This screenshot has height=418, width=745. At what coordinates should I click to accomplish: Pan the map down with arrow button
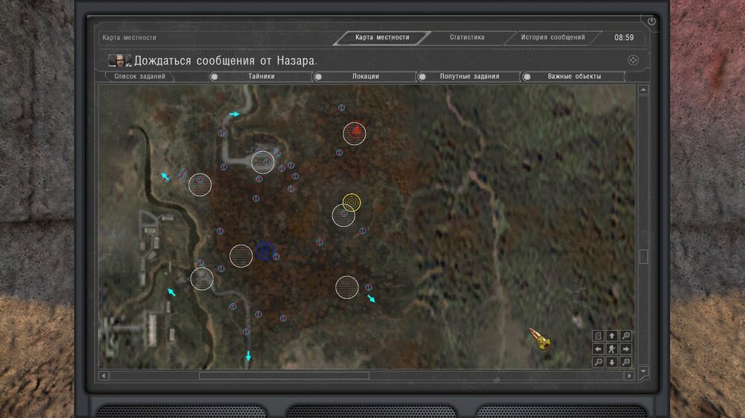[x=612, y=362]
